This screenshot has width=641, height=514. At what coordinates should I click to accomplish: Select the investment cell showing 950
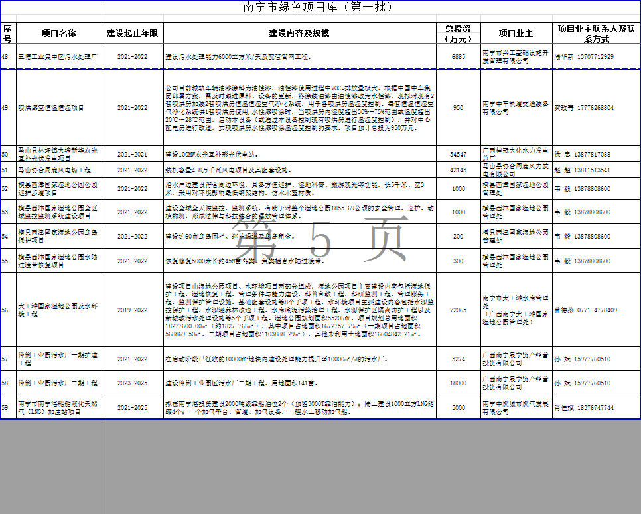coord(458,107)
